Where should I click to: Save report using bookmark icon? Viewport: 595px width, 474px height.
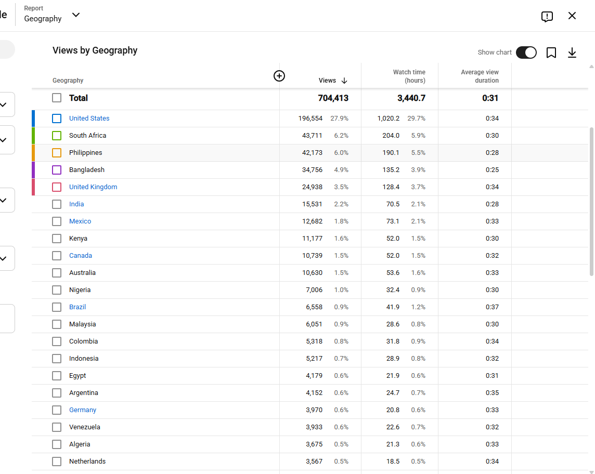click(x=551, y=52)
